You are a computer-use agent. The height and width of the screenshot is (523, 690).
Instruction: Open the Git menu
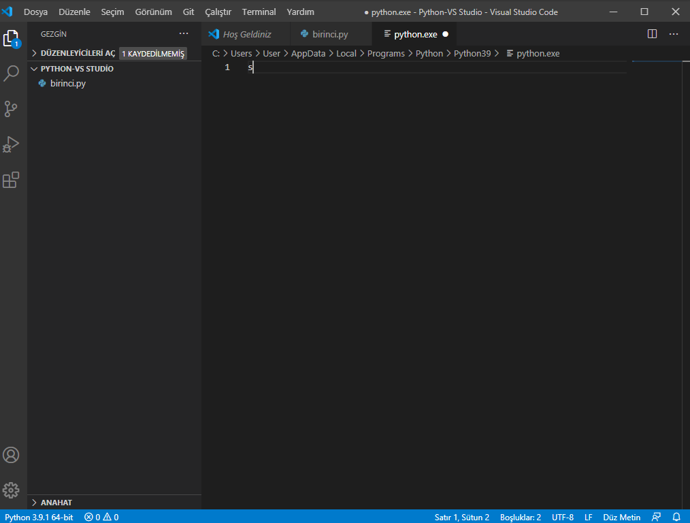click(188, 12)
